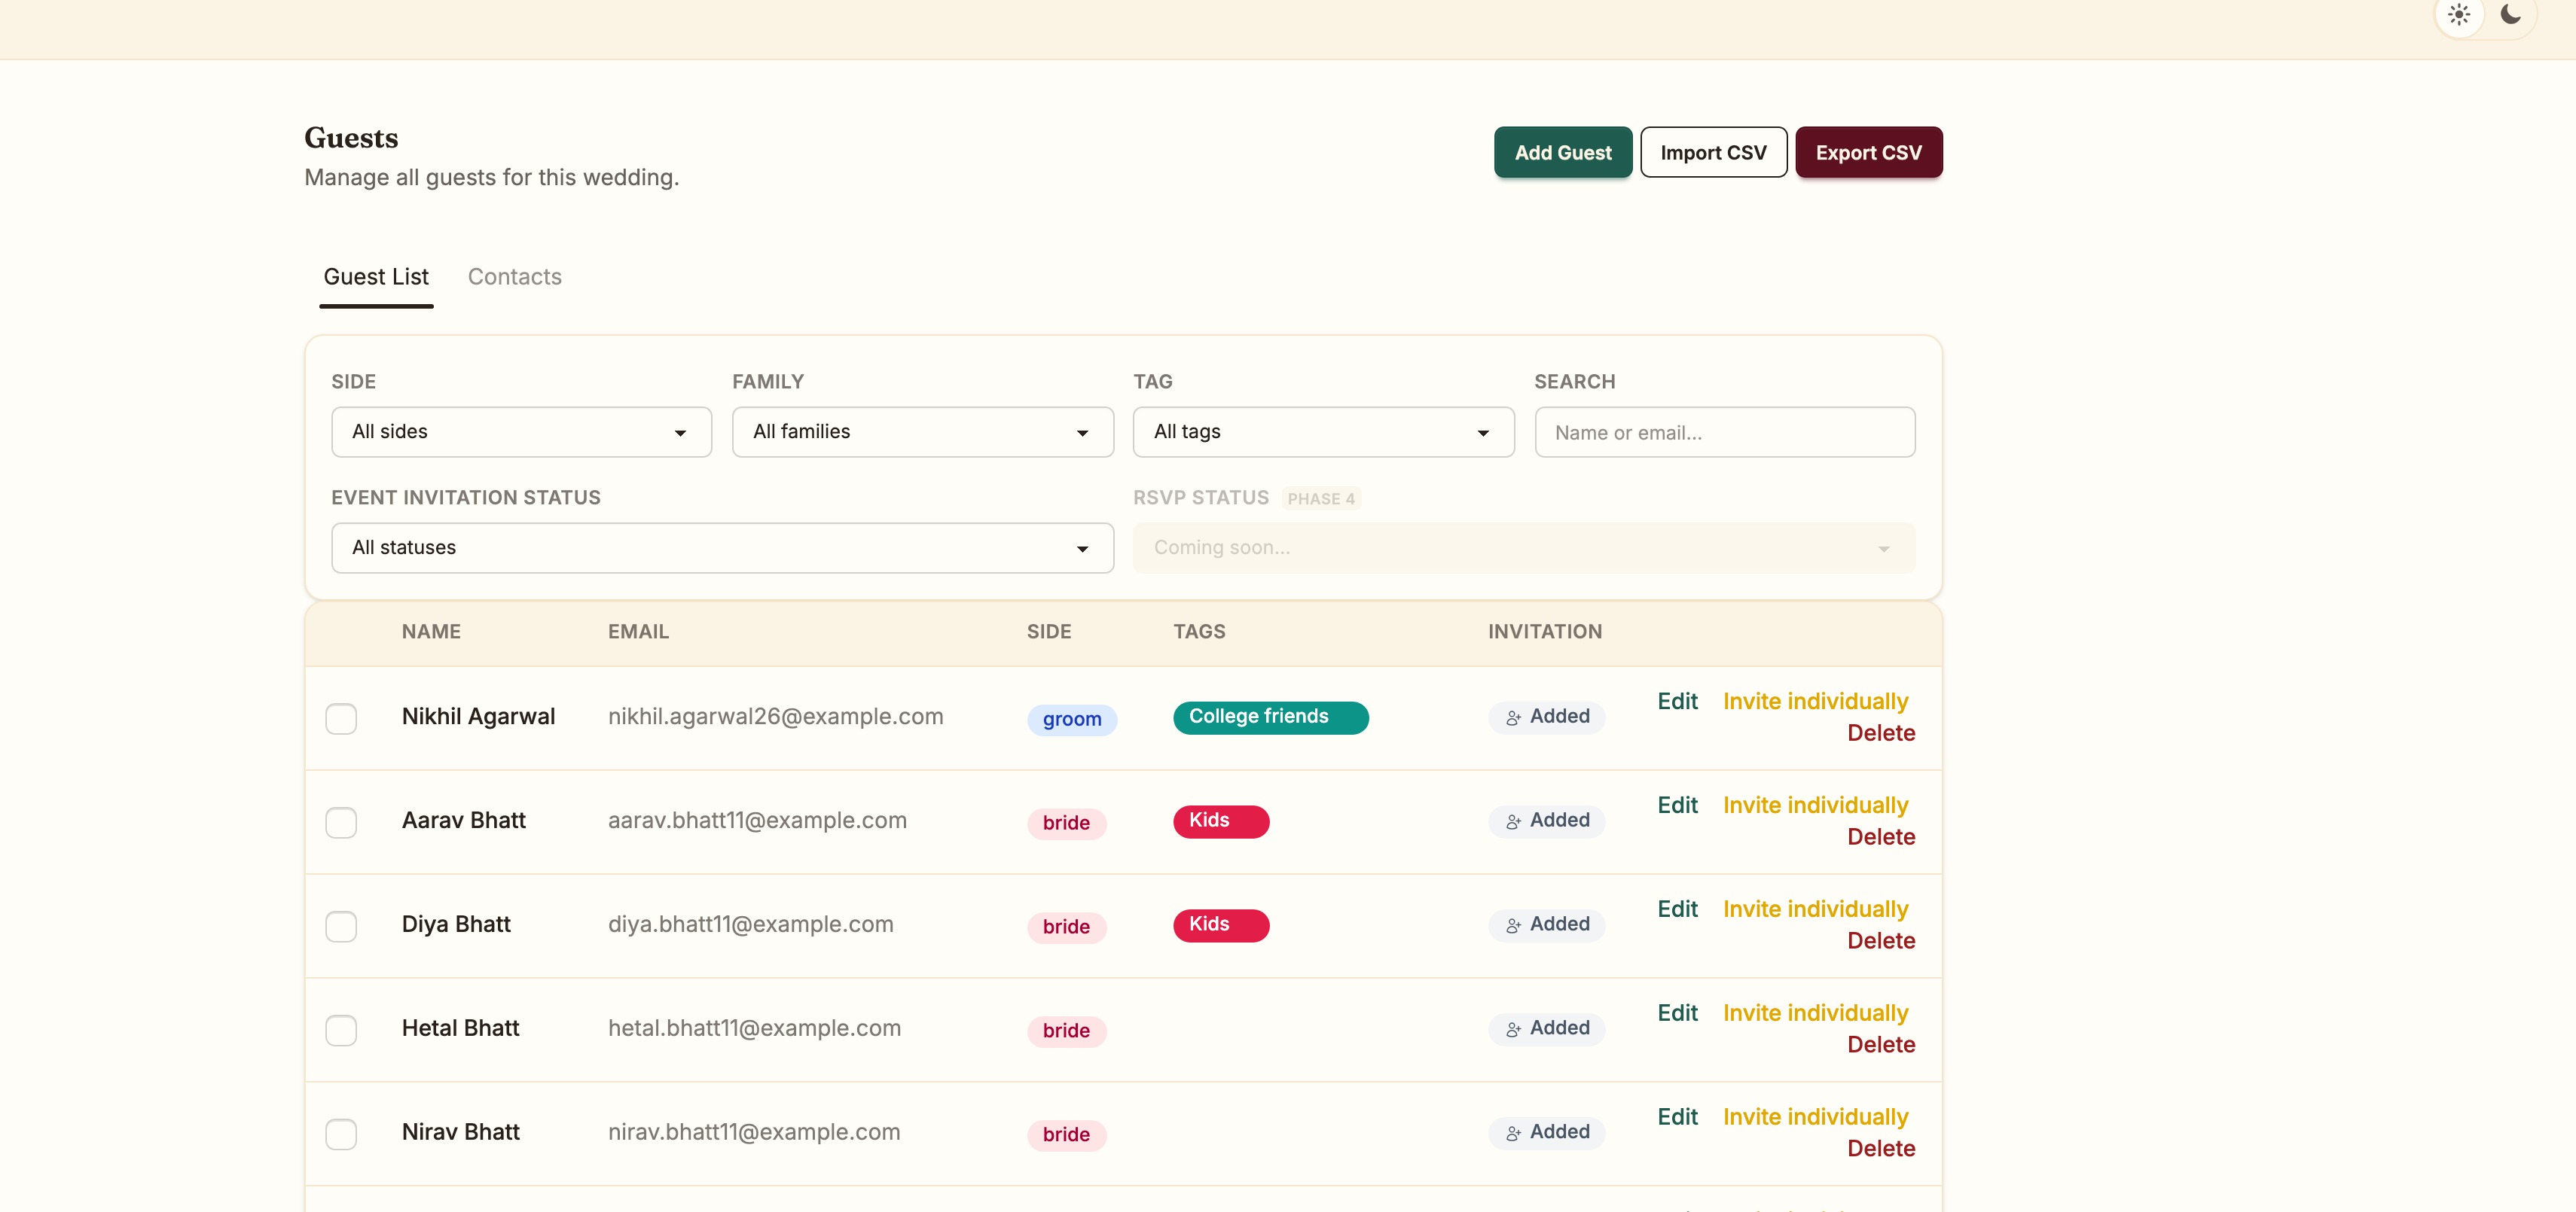Click the Added badge for Nikhil Agarwal
Image resolution: width=2576 pixels, height=1212 pixels.
point(1546,717)
